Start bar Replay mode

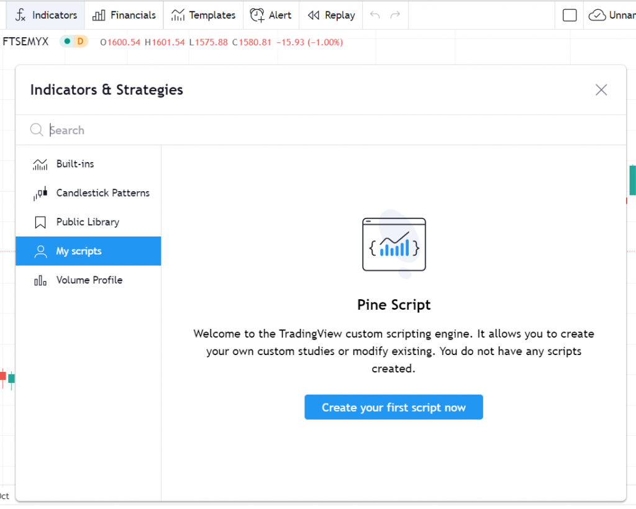[331, 15]
